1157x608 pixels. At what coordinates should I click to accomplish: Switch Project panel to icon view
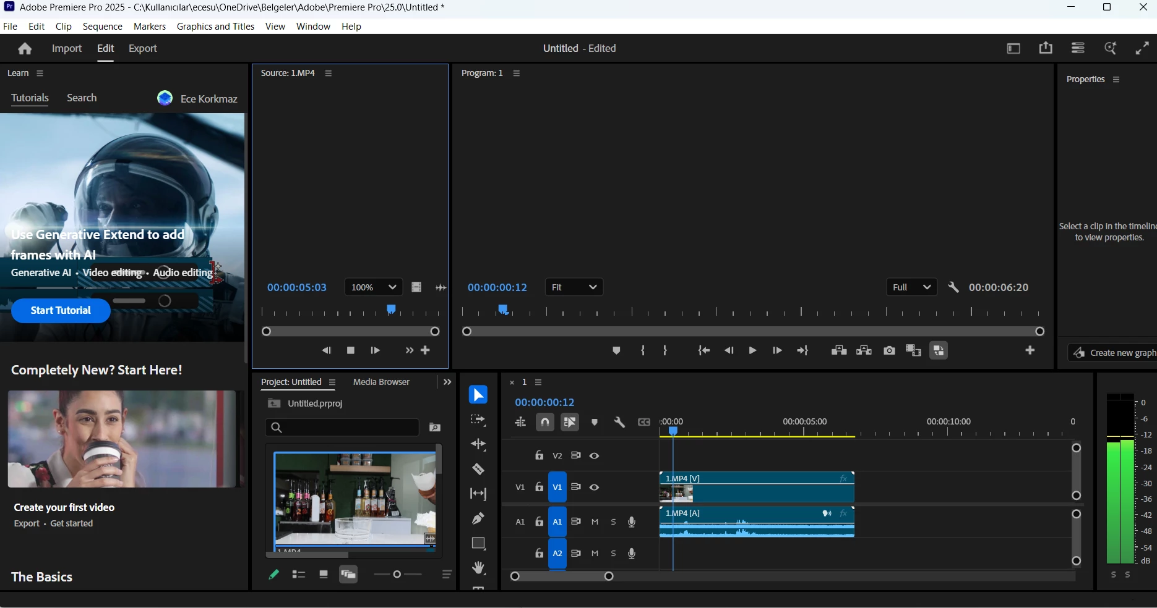click(324, 575)
